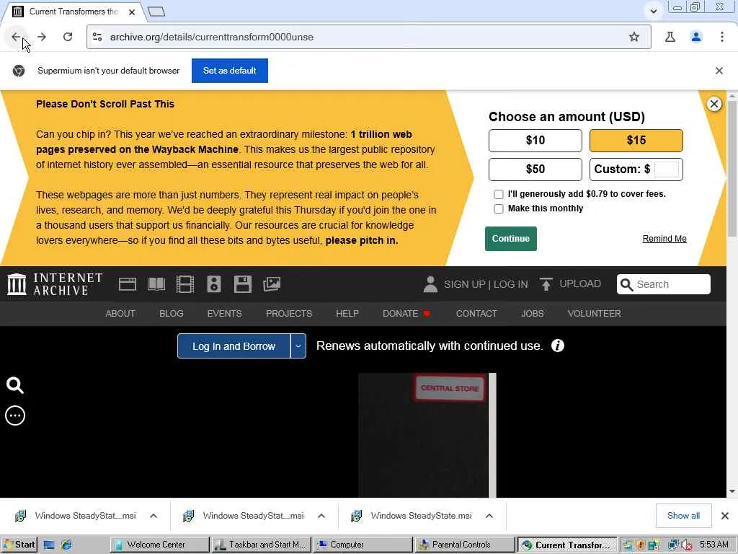Open the EVENTS menu item

225,313
